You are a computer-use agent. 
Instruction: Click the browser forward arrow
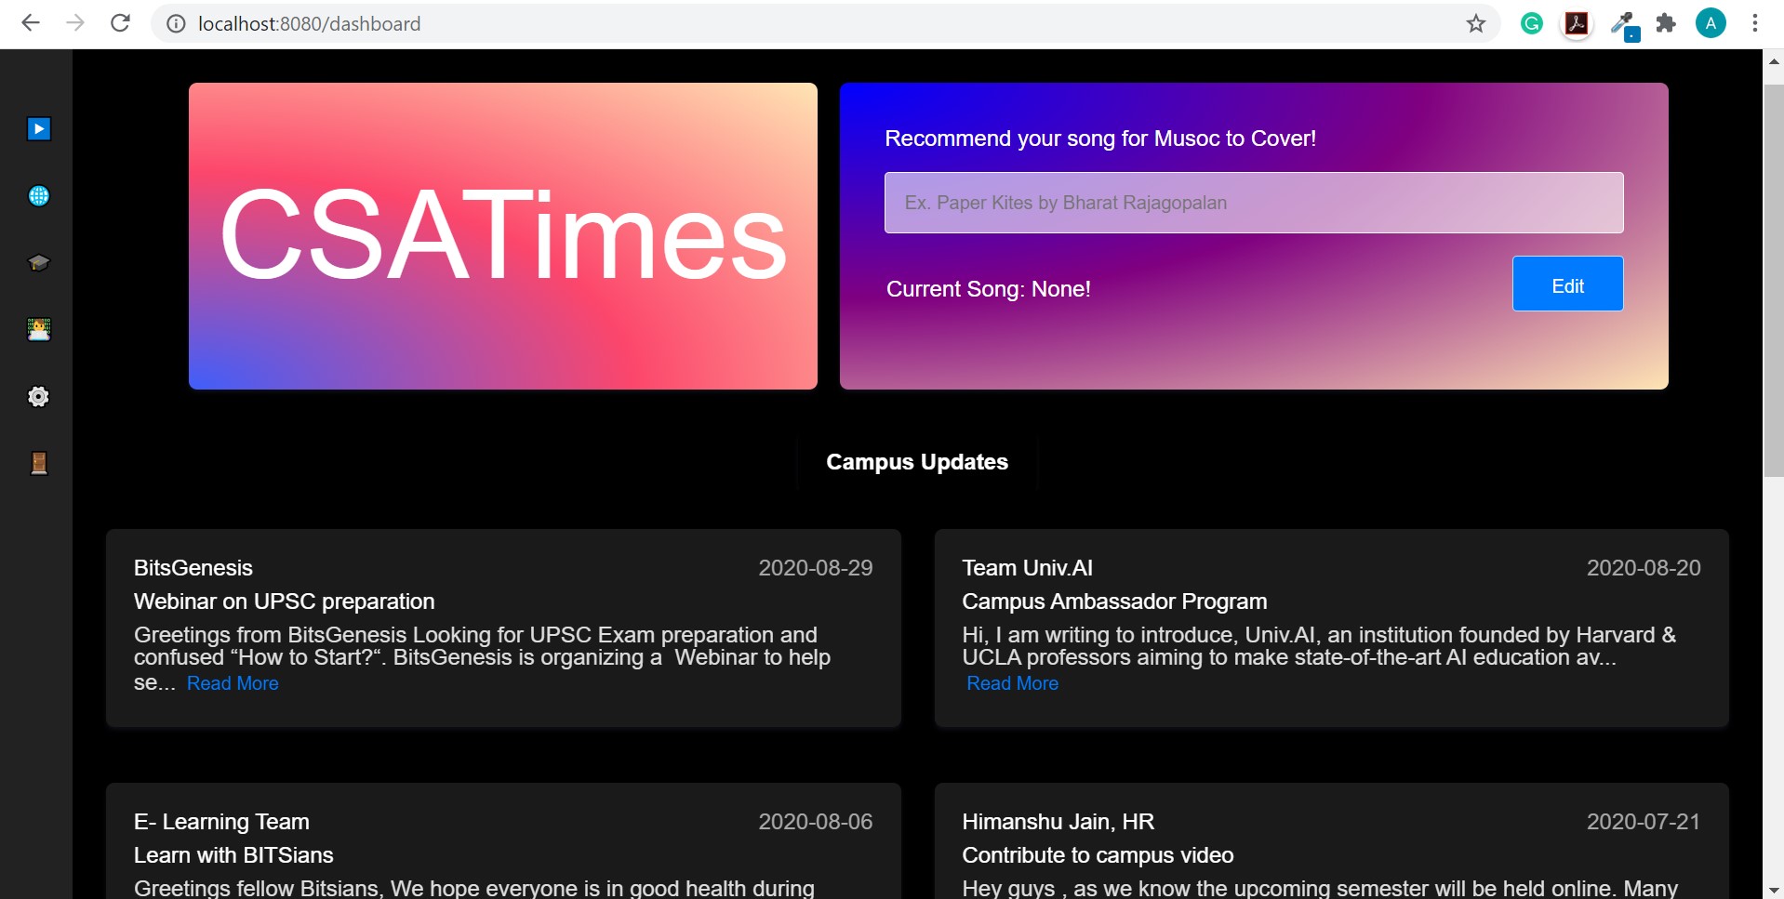pos(75,23)
